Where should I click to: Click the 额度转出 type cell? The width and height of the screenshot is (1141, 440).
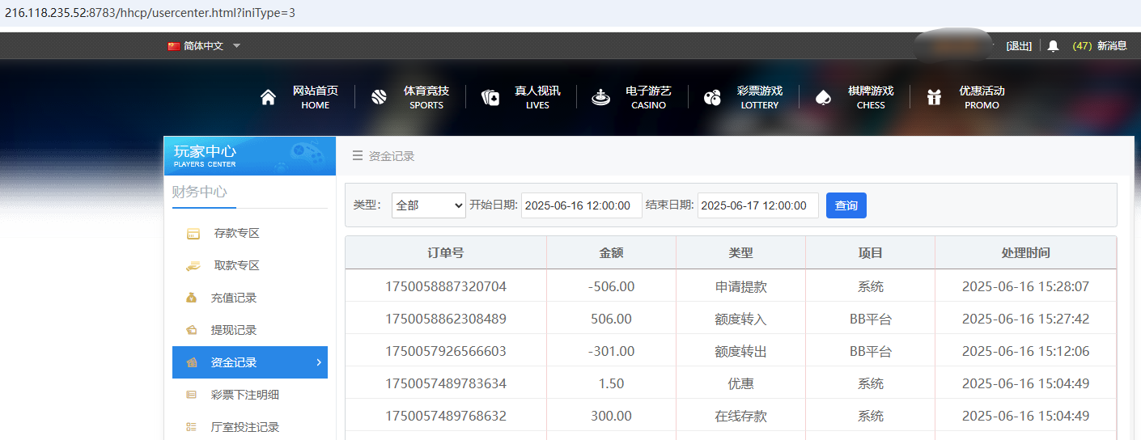coord(741,351)
